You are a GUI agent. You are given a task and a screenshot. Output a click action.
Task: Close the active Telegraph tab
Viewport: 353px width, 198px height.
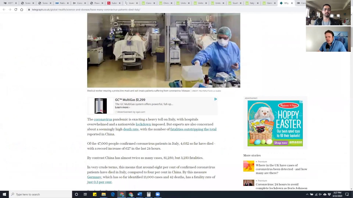[292, 3]
